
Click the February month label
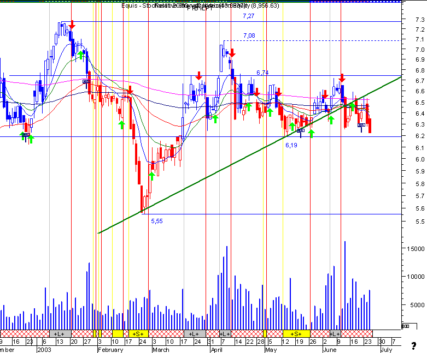[x=110, y=350]
